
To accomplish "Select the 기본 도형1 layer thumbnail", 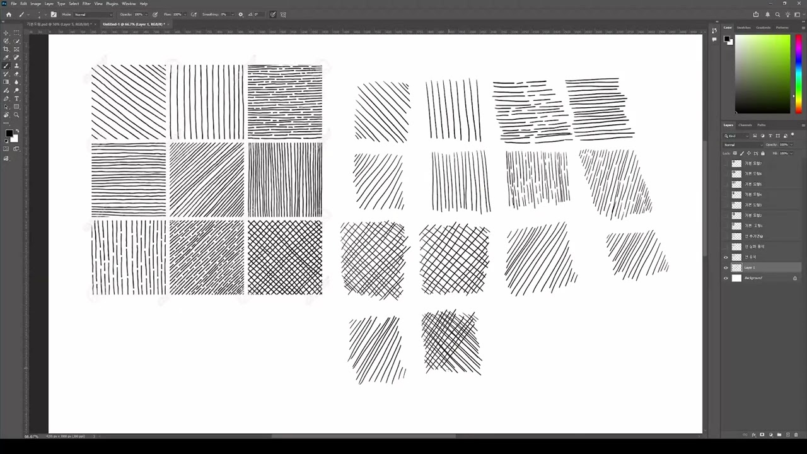I will [736, 226].
